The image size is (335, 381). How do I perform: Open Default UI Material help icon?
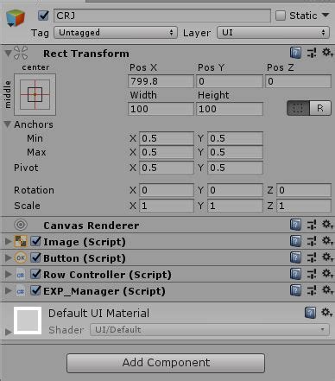click(310, 313)
